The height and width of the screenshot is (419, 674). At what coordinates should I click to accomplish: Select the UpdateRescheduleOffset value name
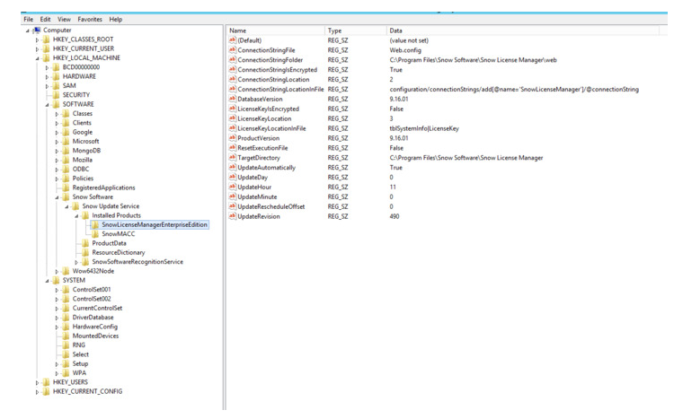point(271,206)
